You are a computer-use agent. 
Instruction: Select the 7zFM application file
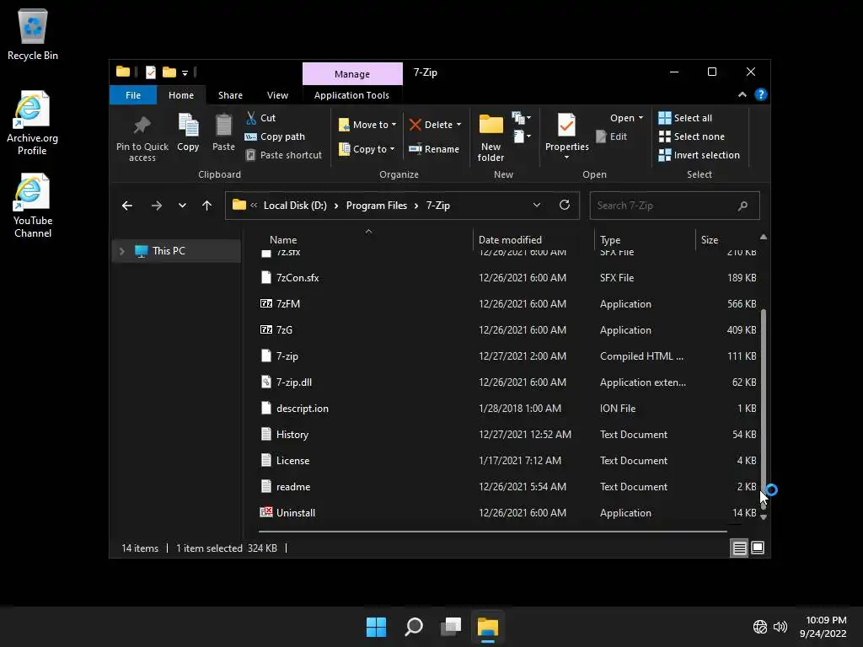coord(509,303)
